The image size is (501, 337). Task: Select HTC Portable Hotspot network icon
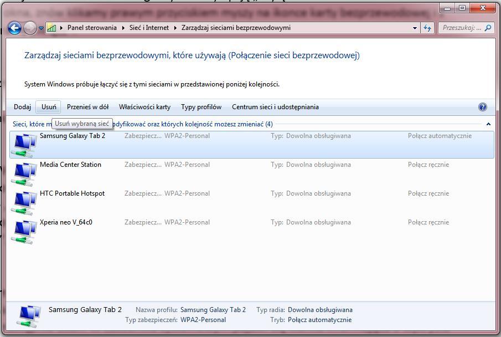24,202
